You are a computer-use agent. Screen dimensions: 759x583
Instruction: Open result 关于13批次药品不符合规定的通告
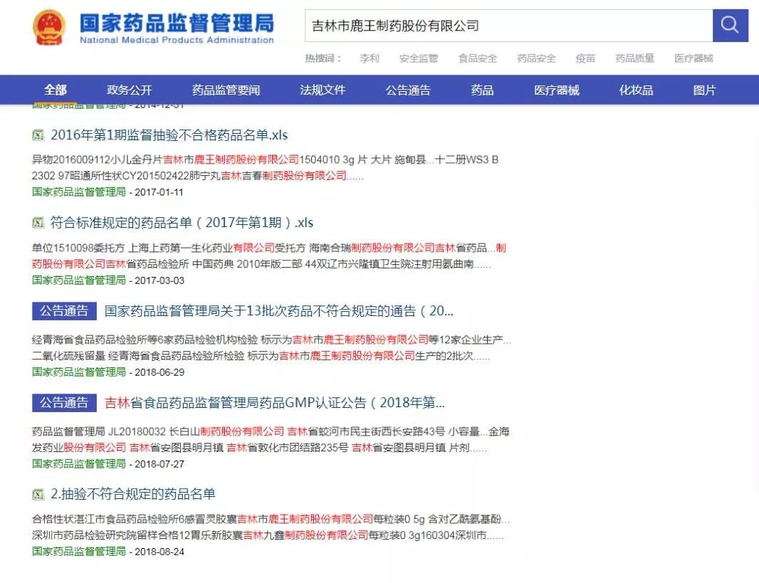coord(279,310)
